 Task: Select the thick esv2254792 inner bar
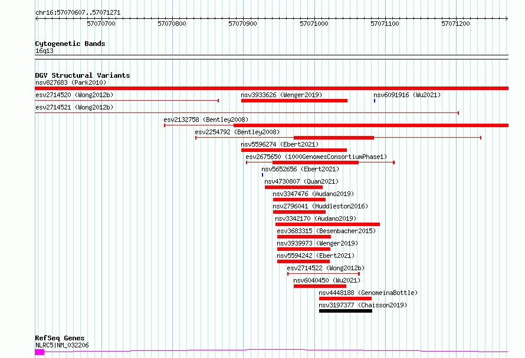(x=333, y=138)
